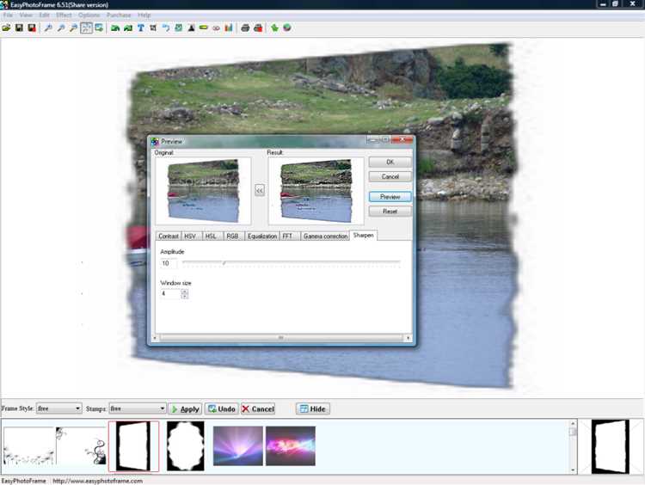Open the Stamps dropdown
This screenshot has height=485, width=645.
coord(138,408)
